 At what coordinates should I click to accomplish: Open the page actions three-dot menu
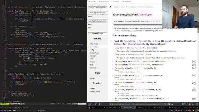tap(166, 104)
